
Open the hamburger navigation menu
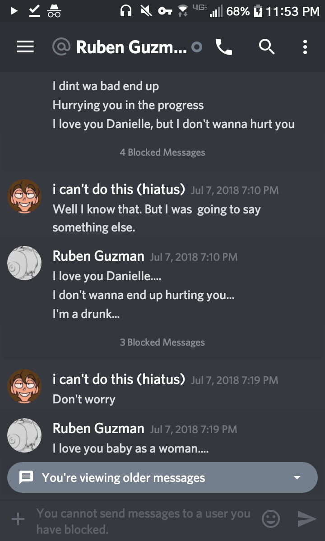(25, 46)
